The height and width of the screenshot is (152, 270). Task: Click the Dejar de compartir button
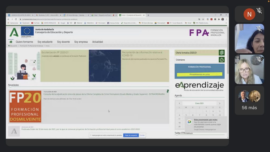tap(131, 135)
